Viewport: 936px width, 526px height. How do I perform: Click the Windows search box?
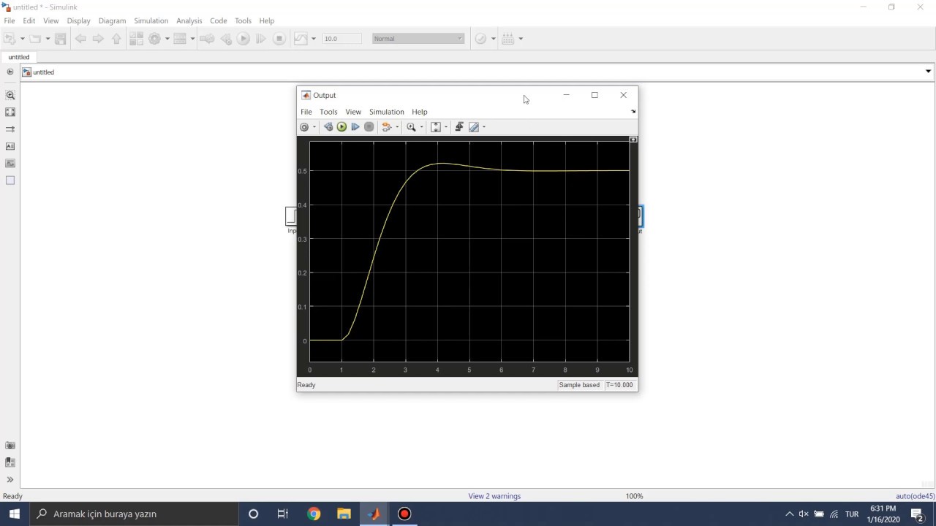pos(135,514)
